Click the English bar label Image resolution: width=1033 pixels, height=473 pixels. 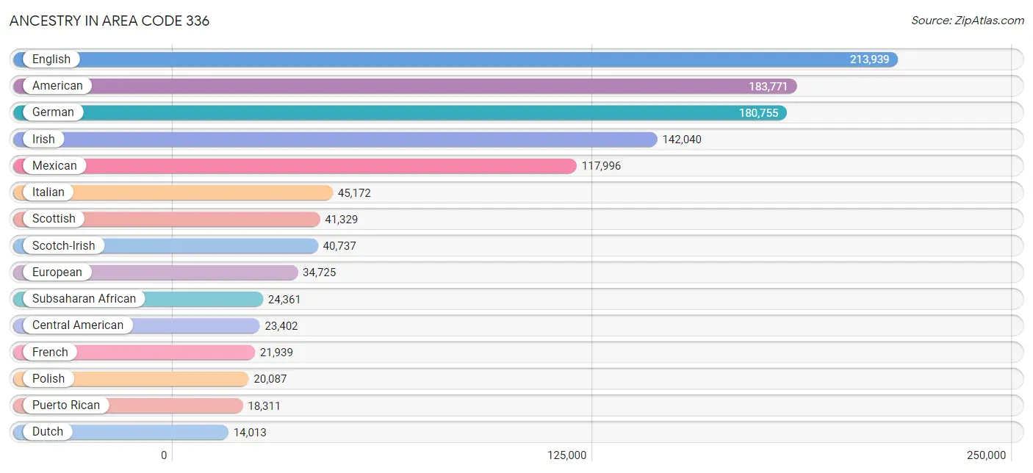tap(51, 59)
